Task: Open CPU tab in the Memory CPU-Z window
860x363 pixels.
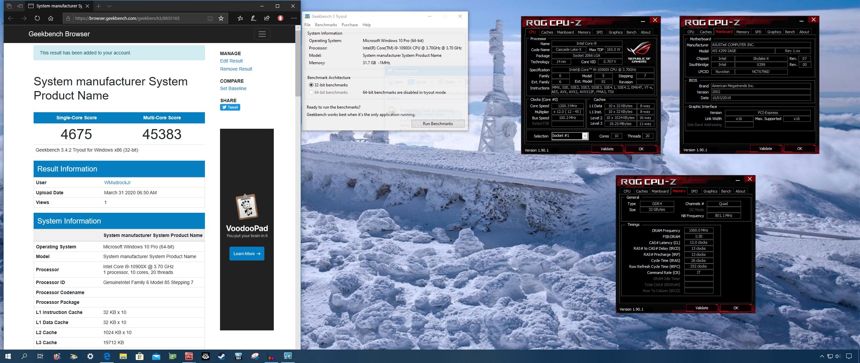Action: click(627, 191)
